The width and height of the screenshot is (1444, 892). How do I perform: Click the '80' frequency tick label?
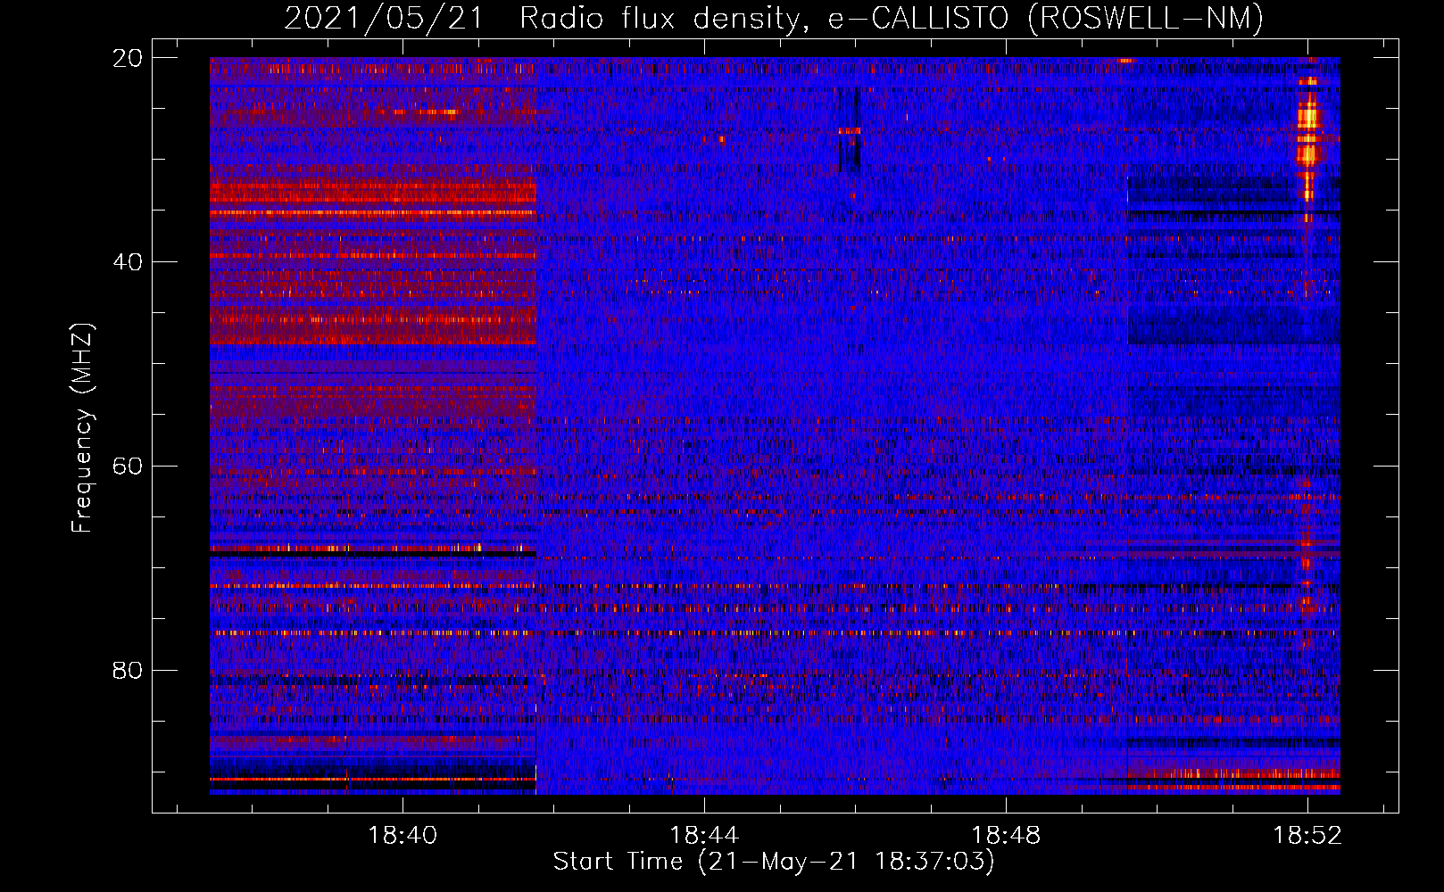128,670
